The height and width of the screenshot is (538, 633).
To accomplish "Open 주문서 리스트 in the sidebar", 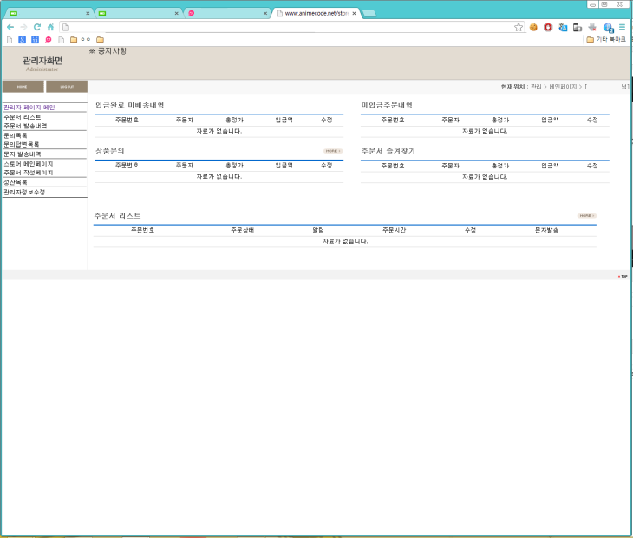I will (x=23, y=116).
